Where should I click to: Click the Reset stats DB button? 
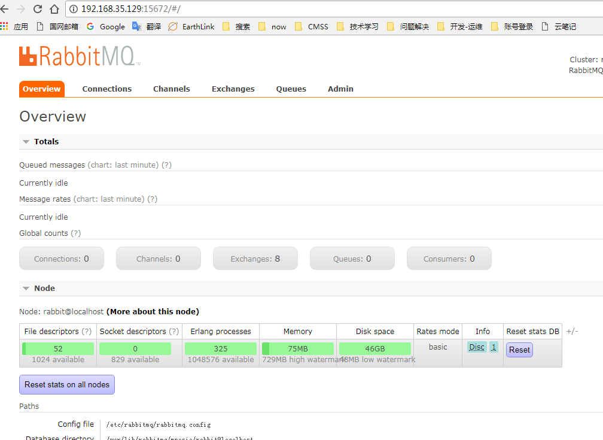click(519, 350)
